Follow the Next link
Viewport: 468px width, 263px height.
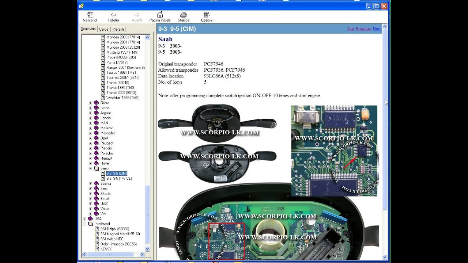click(377, 29)
